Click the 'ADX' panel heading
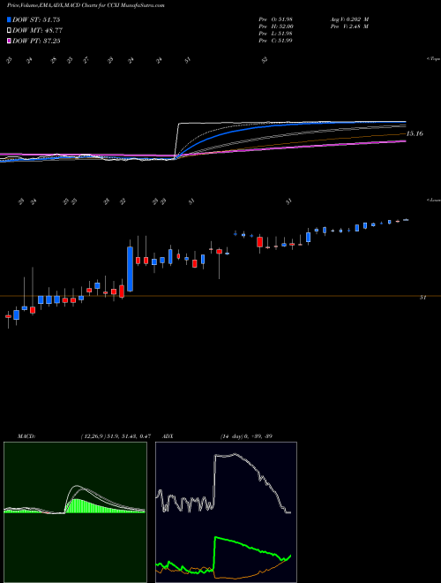The width and height of the screenshot is (441, 583). 168,436
